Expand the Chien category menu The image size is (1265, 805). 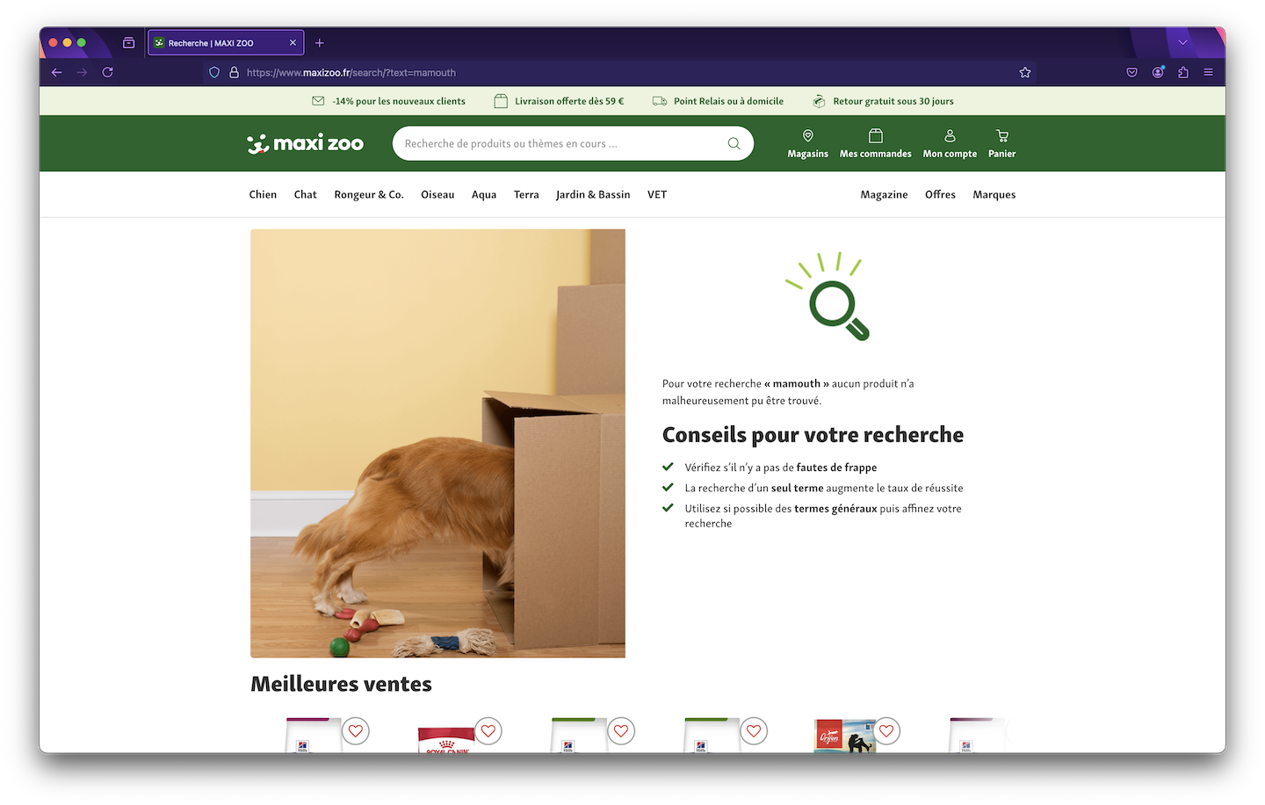263,194
